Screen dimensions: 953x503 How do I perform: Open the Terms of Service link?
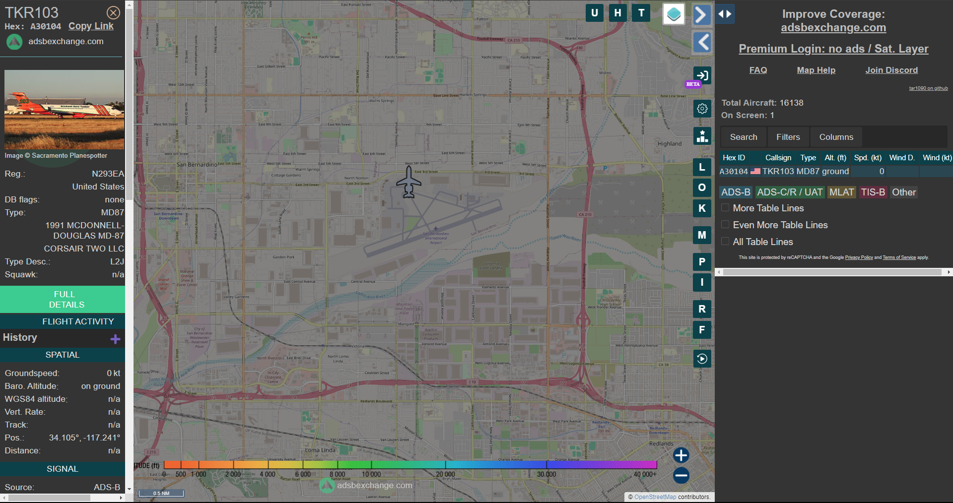tap(899, 257)
